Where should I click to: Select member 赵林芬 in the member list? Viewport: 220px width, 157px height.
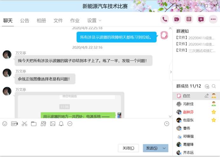(x=188, y=112)
